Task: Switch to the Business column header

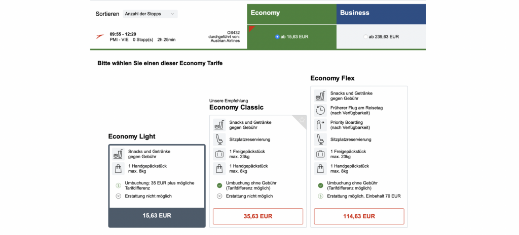Action: (x=381, y=14)
